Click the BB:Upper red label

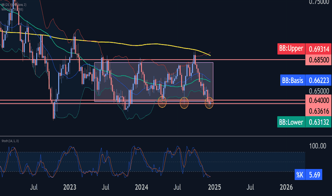291,49
